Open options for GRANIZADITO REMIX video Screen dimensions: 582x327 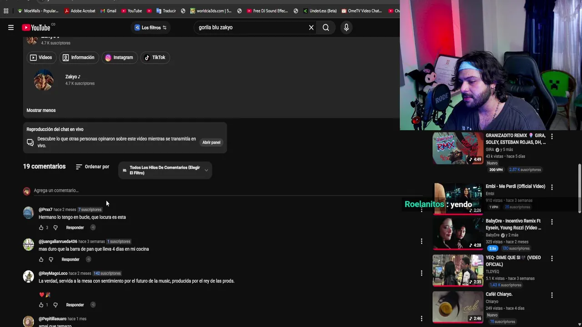coord(552,136)
